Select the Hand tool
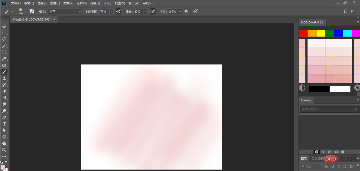360x171 pixels. click(4, 143)
